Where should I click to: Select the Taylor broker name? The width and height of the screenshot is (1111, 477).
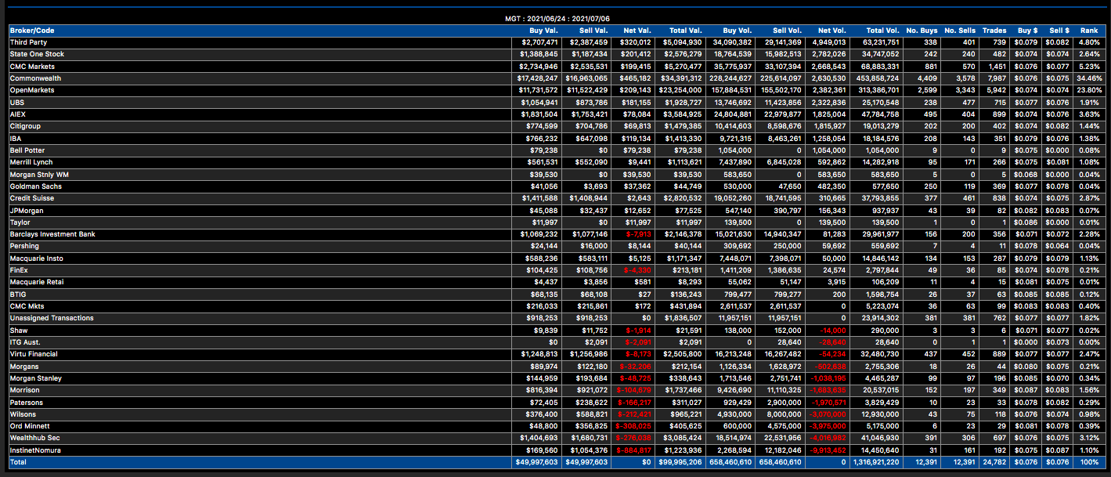pos(20,222)
